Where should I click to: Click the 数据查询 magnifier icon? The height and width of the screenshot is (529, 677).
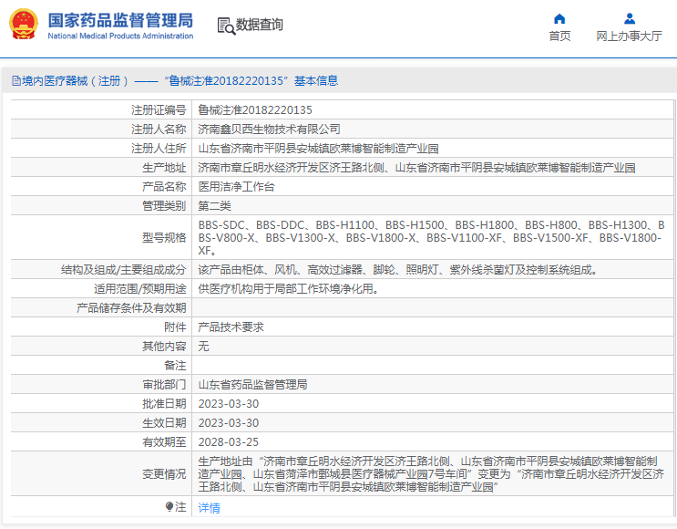pyautogui.click(x=226, y=26)
